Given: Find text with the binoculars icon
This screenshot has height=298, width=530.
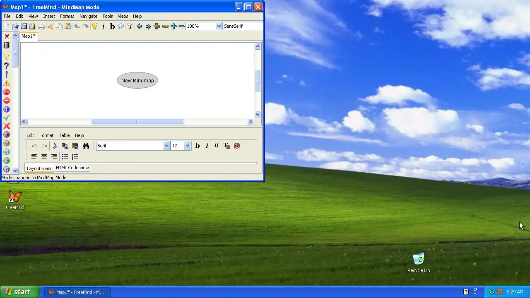Looking at the screenshot, I should [86, 146].
